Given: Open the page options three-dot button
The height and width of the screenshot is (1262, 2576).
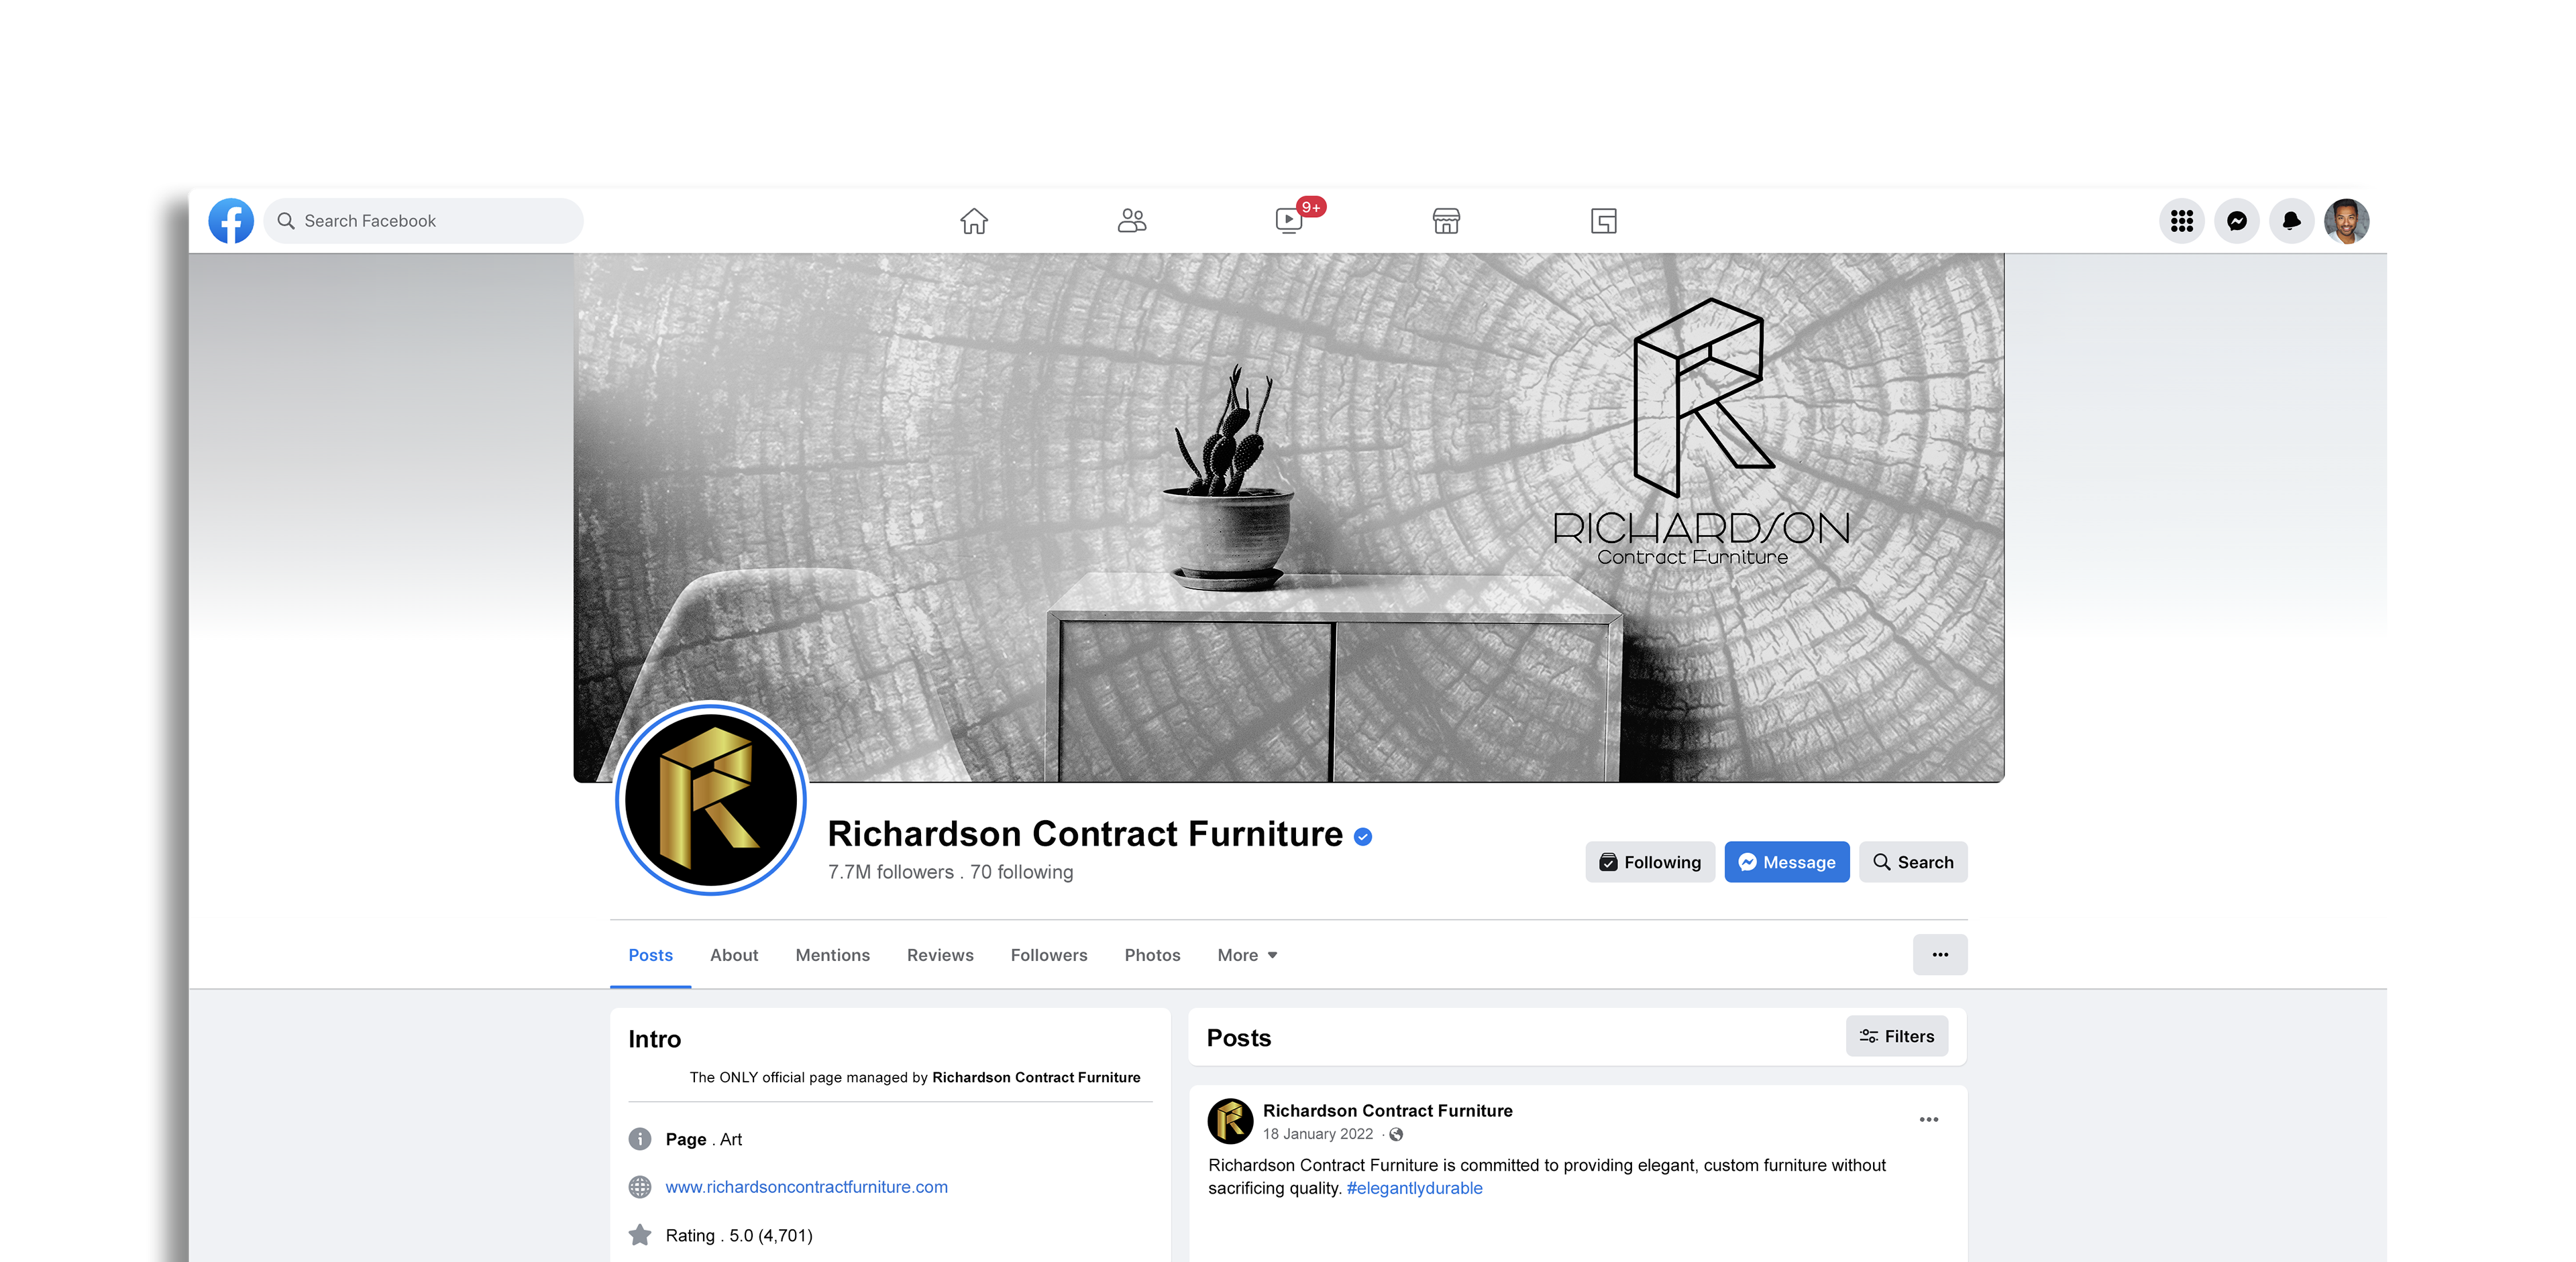Looking at the screenshot, I should point(1940,954).
